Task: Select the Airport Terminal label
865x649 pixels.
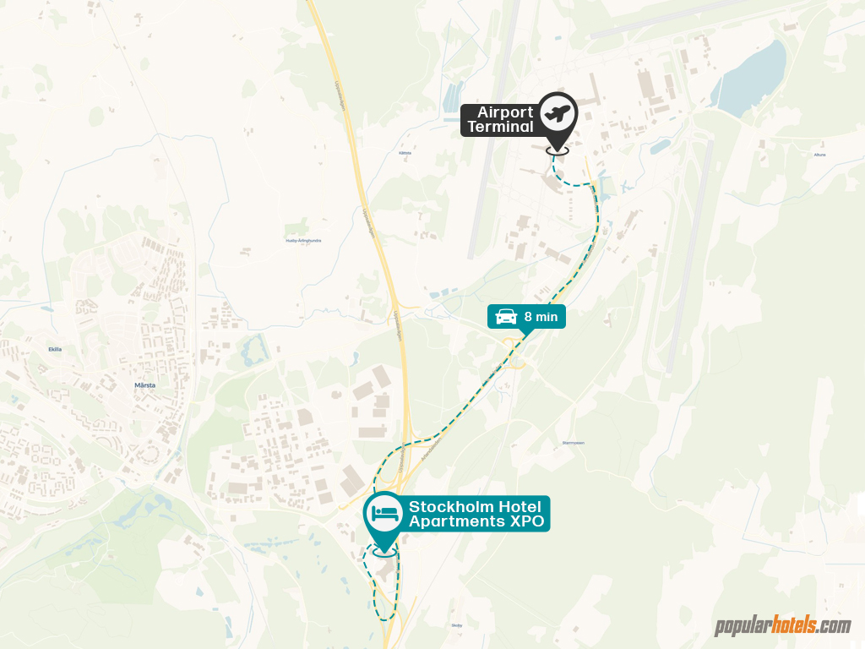Action: pyautogui.click(x=500, y=120)
